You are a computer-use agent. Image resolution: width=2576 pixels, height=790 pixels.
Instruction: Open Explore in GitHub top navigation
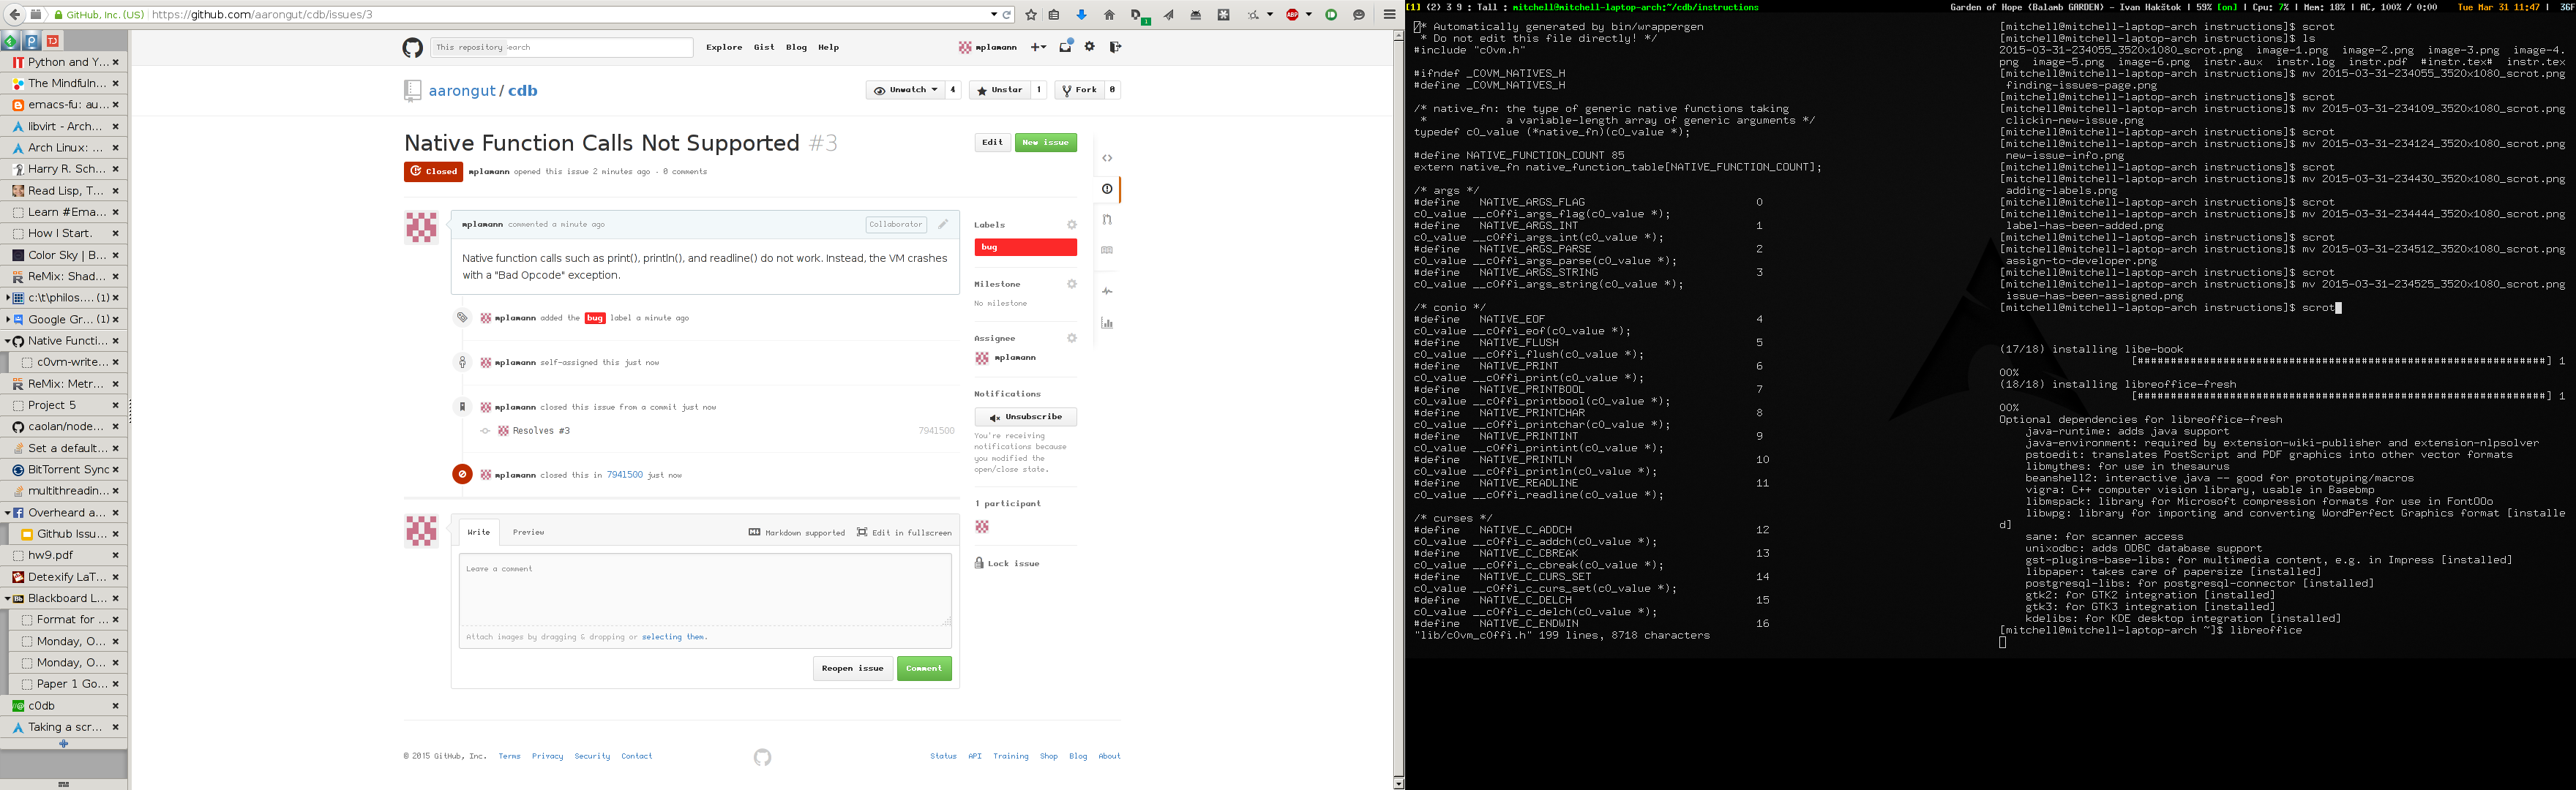[x=724, y=47]
